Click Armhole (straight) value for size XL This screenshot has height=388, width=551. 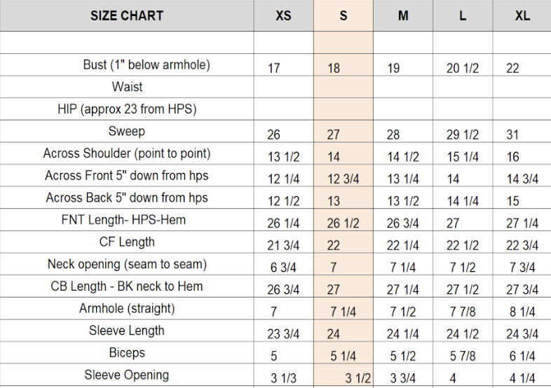coord(522,312)
